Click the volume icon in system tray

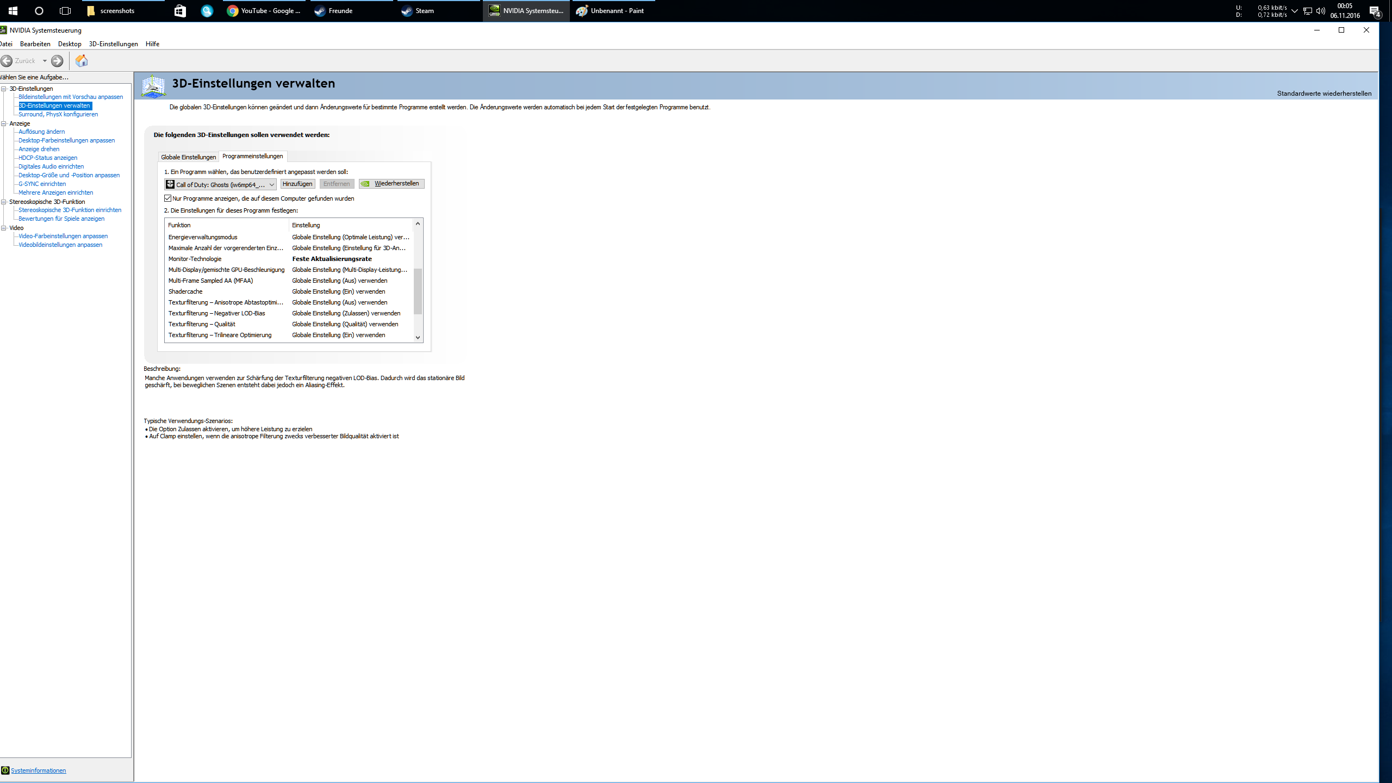(1320, 11)
